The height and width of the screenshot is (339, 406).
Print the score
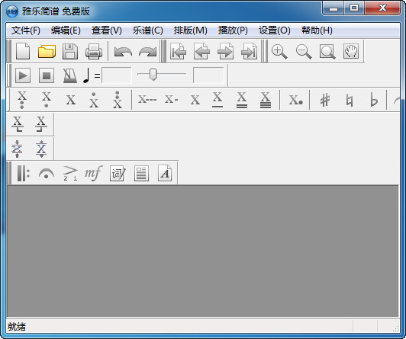point(94,51)
